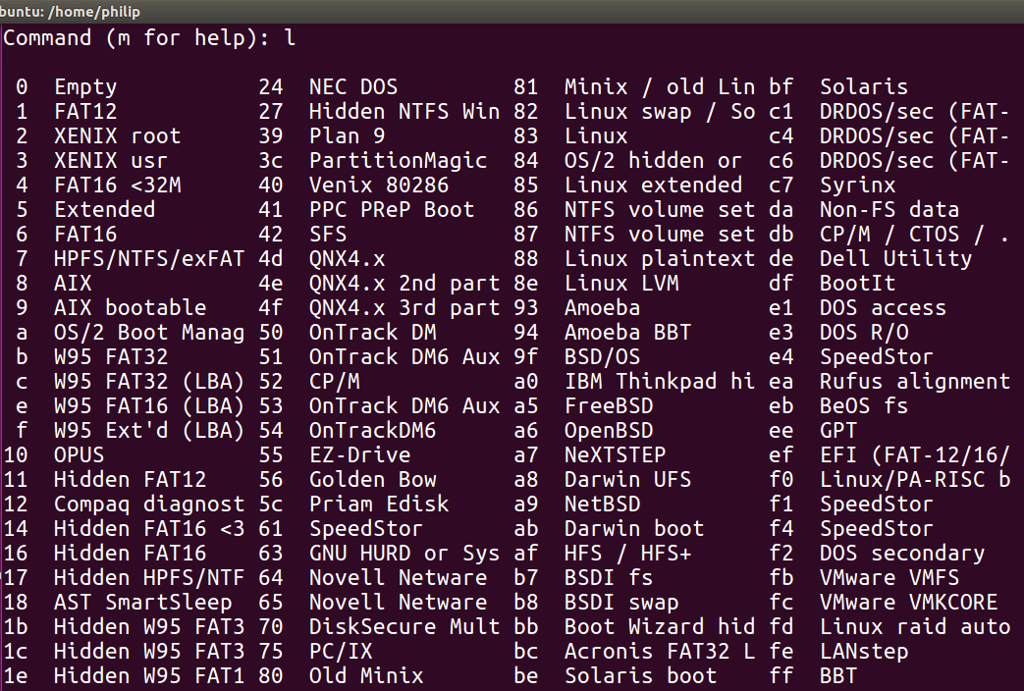Select 'AST SmartSleep' entry
The height and width of the screenshot is (691, 1024).
143,603
